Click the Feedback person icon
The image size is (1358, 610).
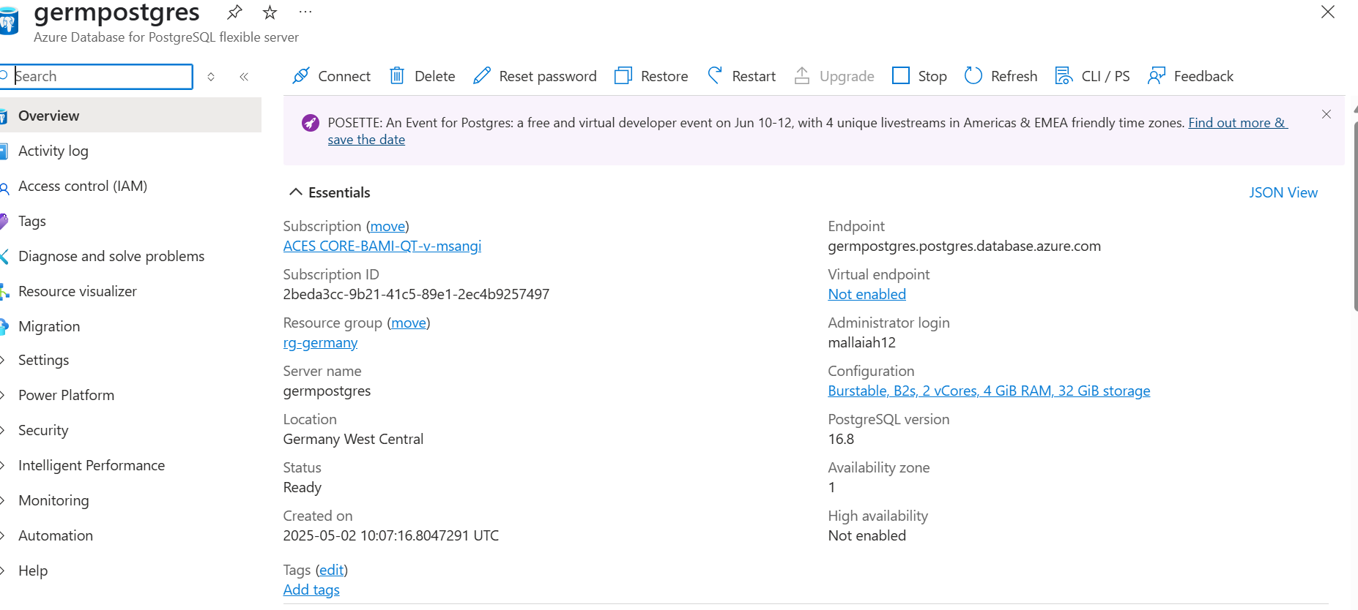1157,75
